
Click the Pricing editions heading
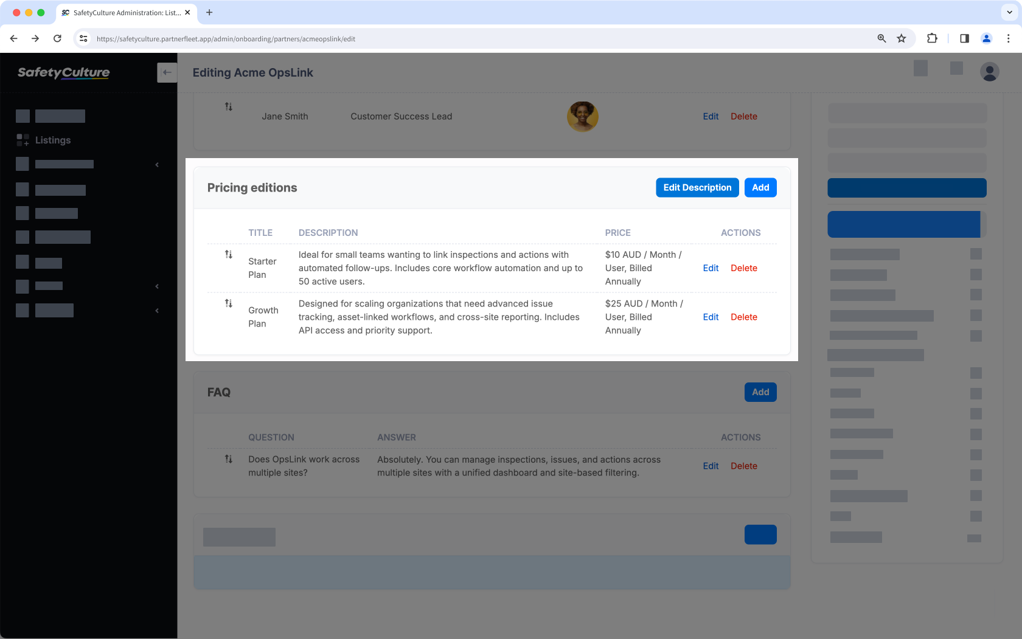point(252,187)
